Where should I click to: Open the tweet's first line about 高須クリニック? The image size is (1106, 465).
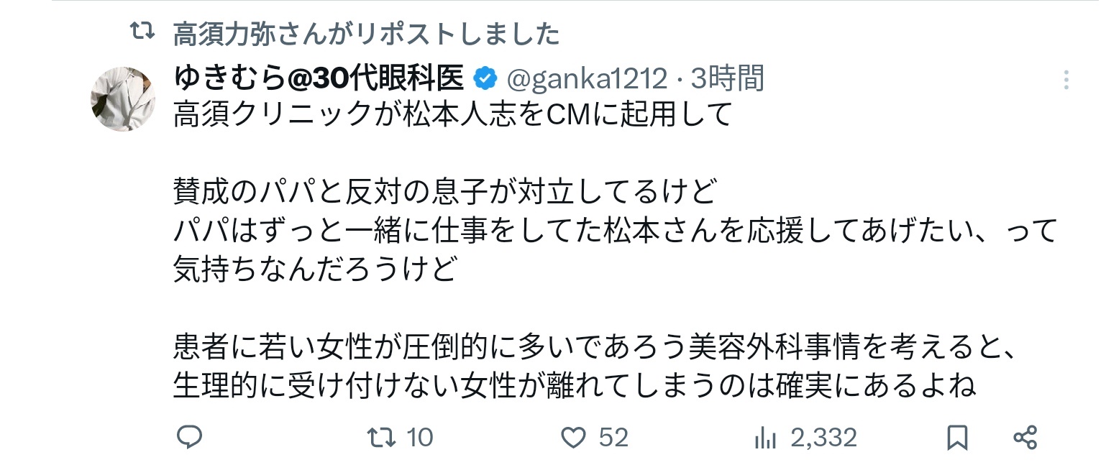[452, 114]
